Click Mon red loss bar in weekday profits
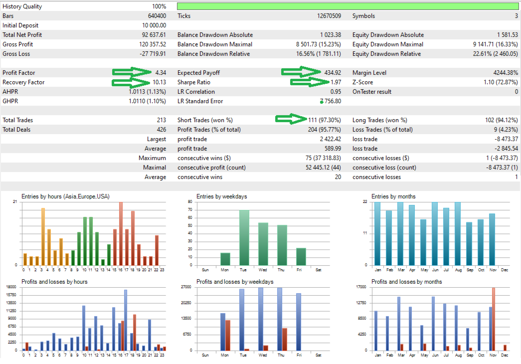The height and width of the screenshot is (364, 521). tap(228, 336)
